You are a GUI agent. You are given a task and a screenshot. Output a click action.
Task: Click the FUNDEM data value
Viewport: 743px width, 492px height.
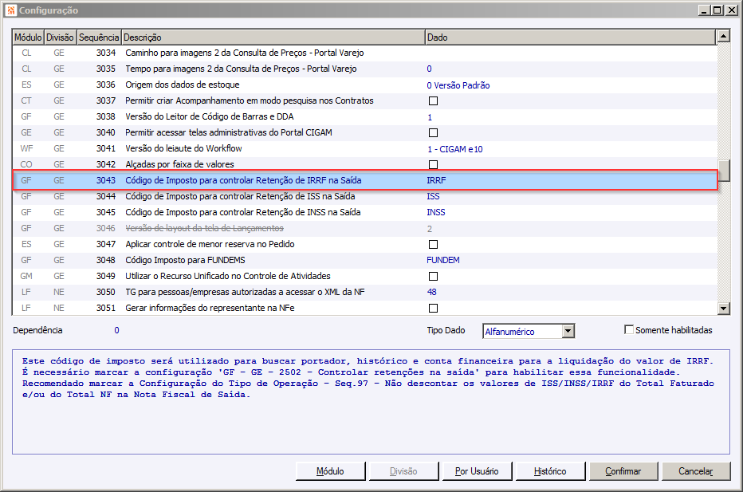tap(443, 260)
